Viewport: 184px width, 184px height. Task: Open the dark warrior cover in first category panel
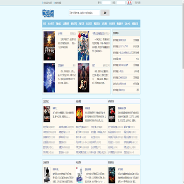(x=47, y=114)
